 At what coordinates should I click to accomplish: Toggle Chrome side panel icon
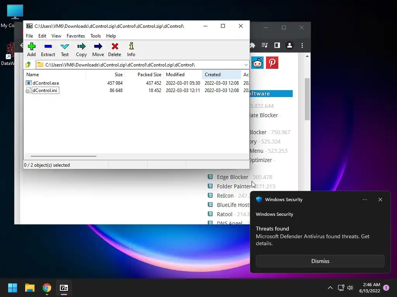(277, 45)
